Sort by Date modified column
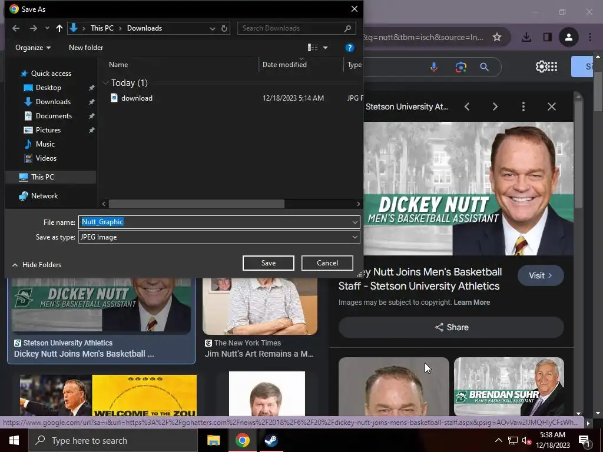The width and height of the screenshot is (603, 452). click(284, 65)
